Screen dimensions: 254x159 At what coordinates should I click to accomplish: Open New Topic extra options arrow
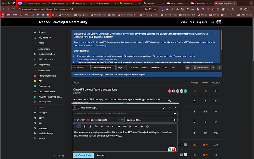(x=213, y=68)
